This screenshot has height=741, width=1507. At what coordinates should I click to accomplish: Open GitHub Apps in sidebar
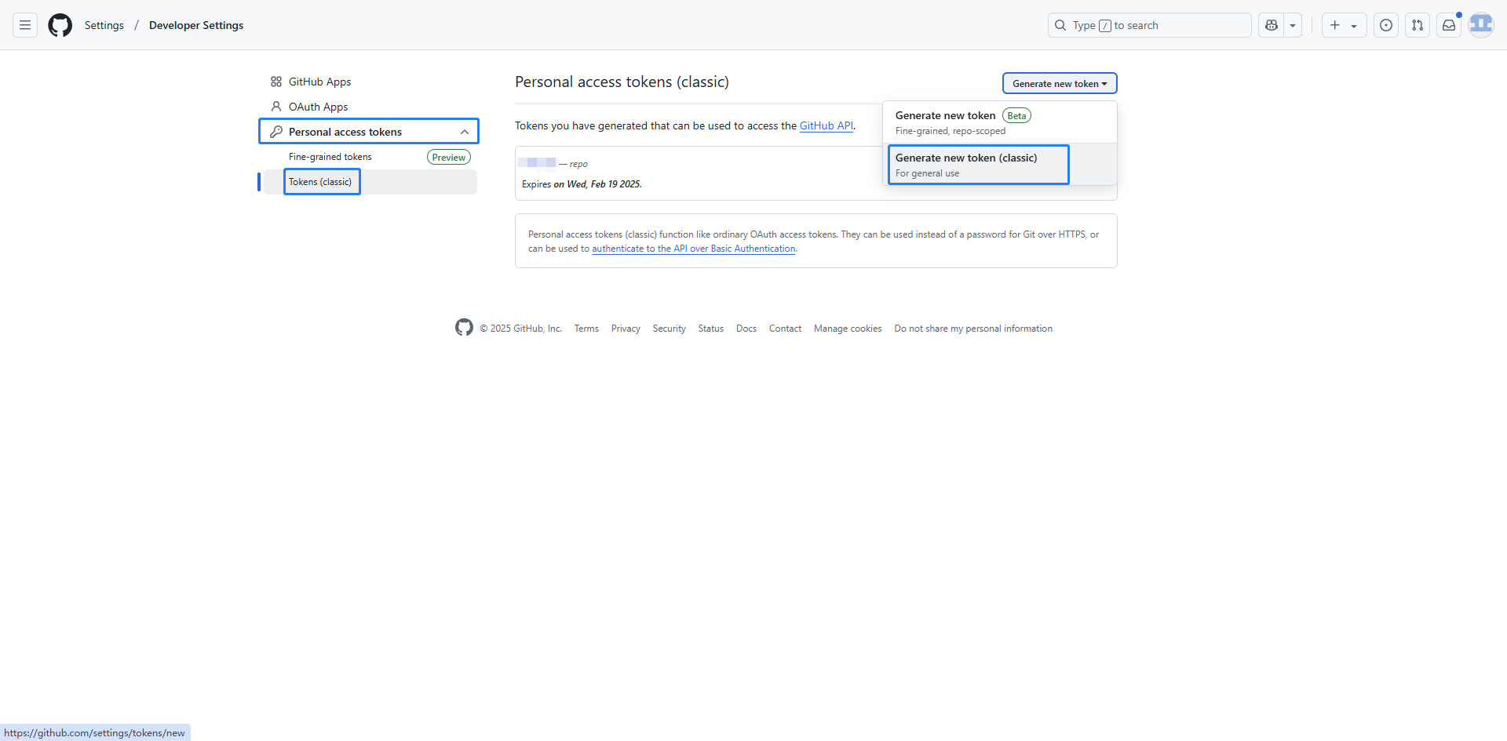pyautogui.click(x=319, y=82)
